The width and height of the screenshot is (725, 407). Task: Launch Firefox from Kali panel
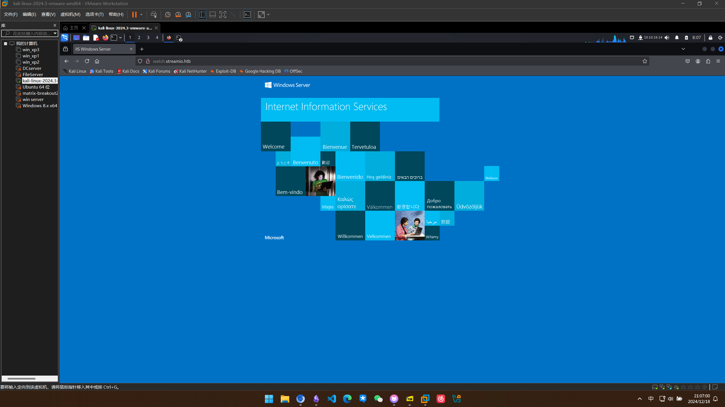[105, 37]
